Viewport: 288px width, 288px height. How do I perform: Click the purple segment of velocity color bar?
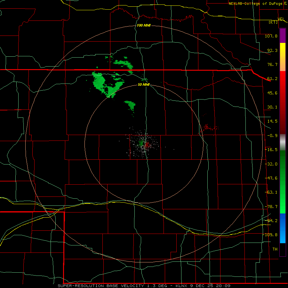(283, 36)
